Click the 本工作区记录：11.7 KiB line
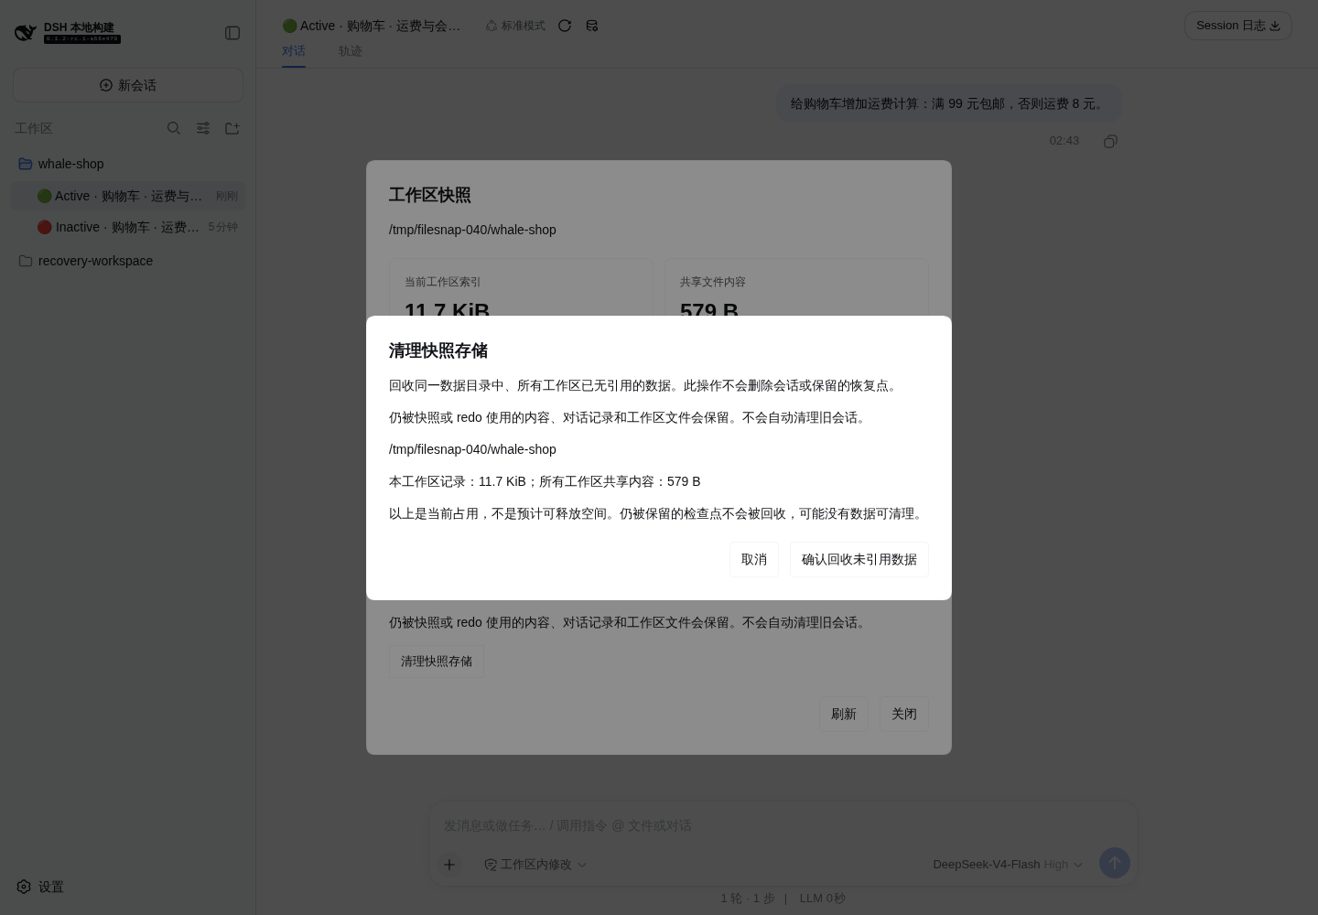This screenshot has height=915, width=1318. pyautogui.click(x=545, y=481)
